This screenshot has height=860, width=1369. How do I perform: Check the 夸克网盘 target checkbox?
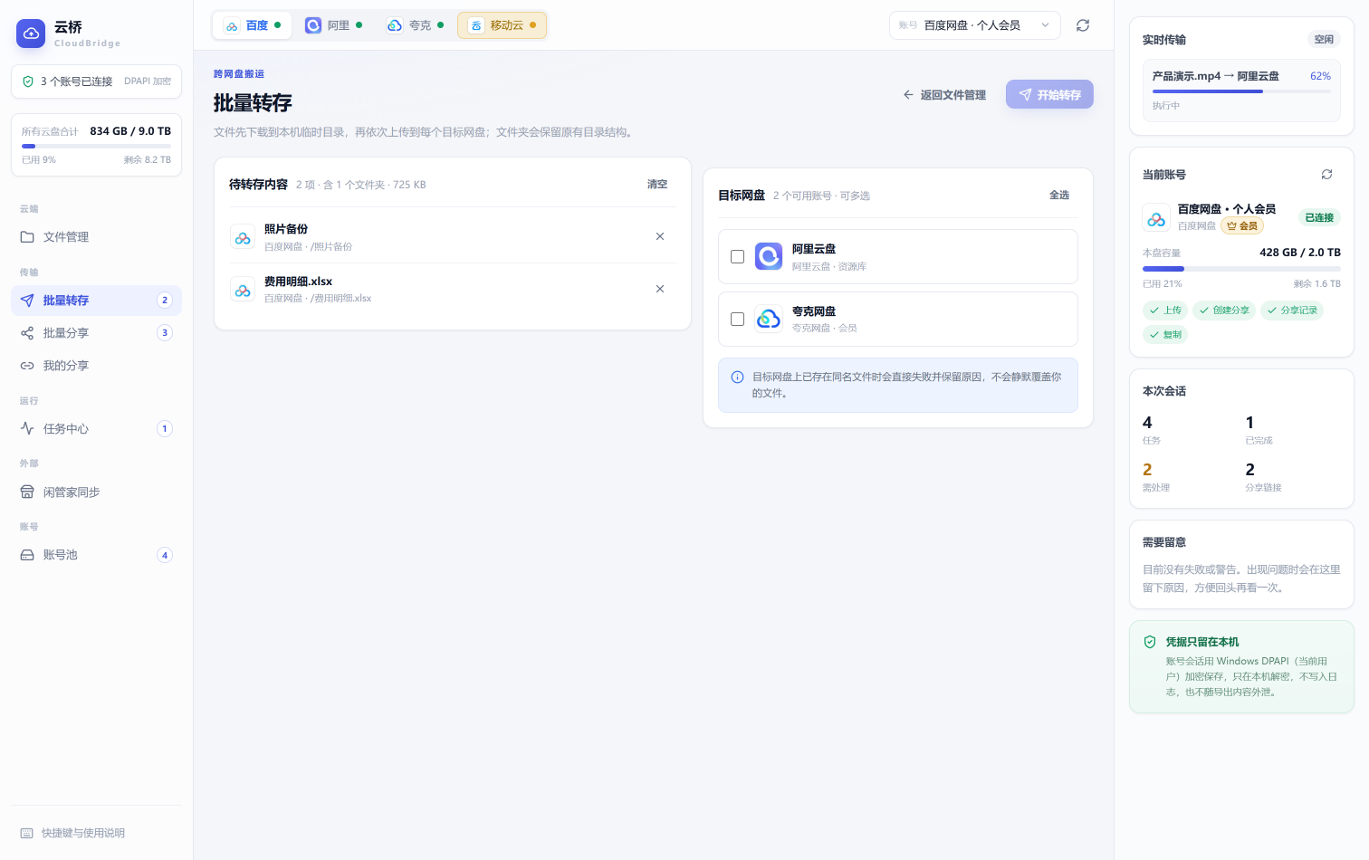(x=737, y=319)
